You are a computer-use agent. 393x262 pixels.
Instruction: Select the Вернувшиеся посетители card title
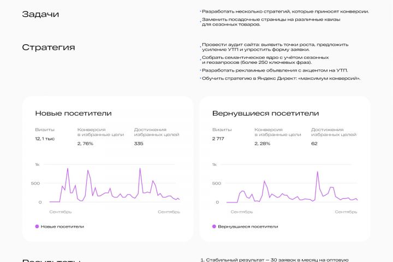coord(265,113)
